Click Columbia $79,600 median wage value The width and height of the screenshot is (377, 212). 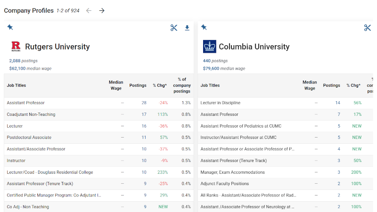click(x=211, y=68)
